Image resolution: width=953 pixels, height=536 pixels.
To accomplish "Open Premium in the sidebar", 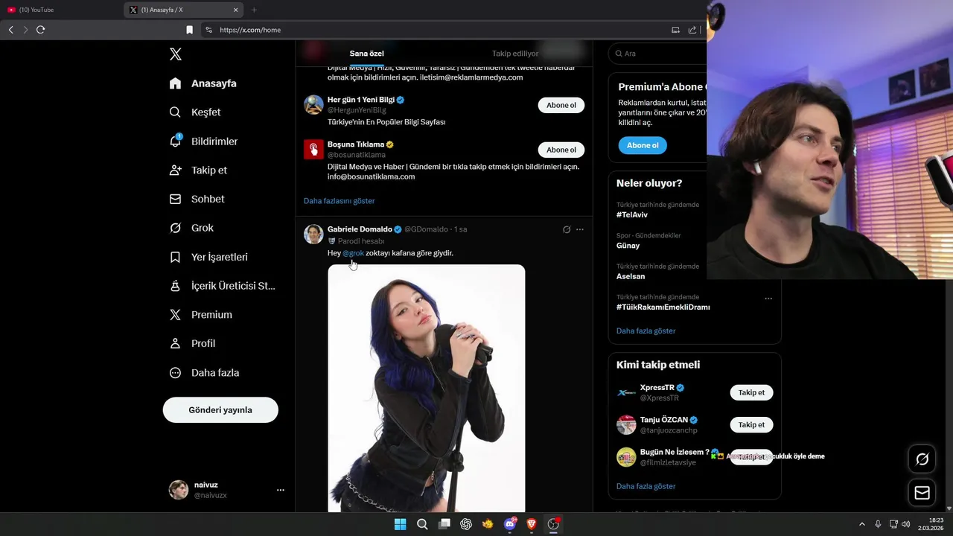I will 201,315.
